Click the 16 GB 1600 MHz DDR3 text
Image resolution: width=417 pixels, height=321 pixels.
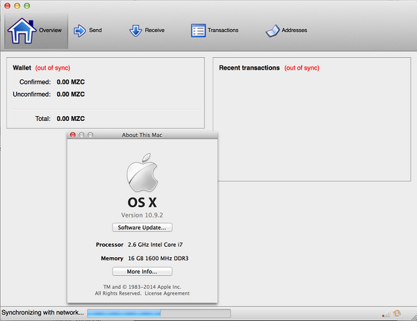158,258
